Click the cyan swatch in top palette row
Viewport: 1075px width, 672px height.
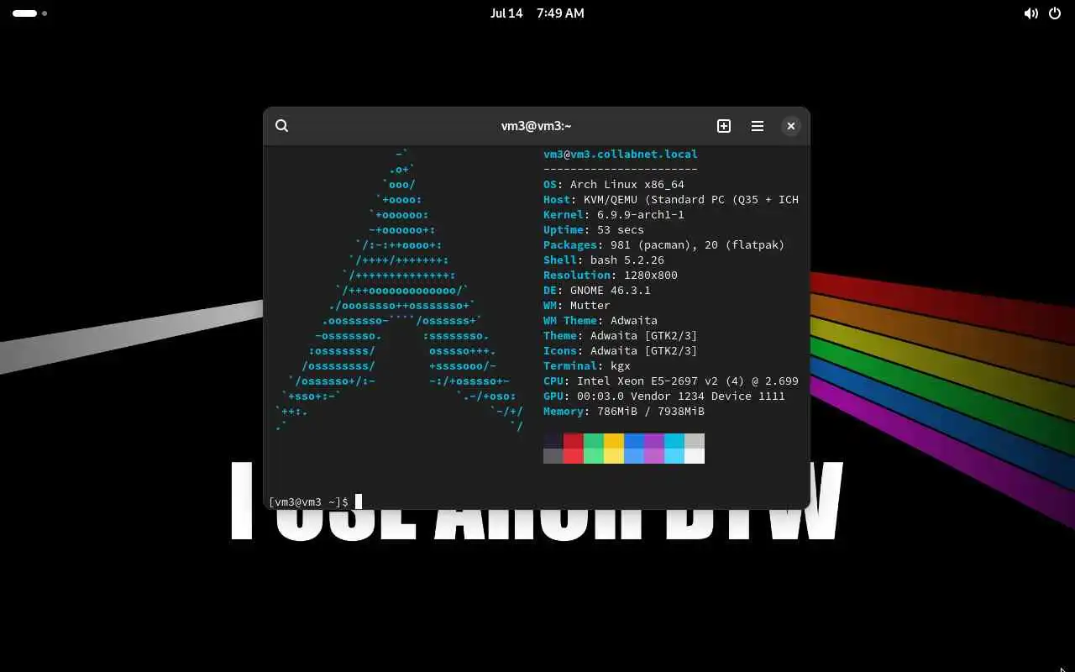[x=674, y=441]
